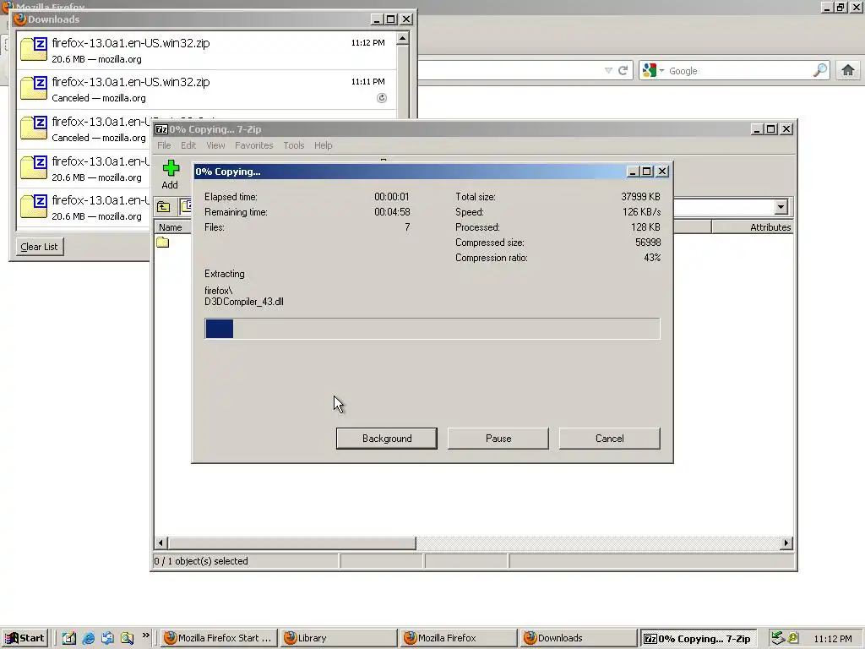
Task: Switch to Mozilla Firefox taskbar item
Action: pyautogui.click(x=459, y=638)
